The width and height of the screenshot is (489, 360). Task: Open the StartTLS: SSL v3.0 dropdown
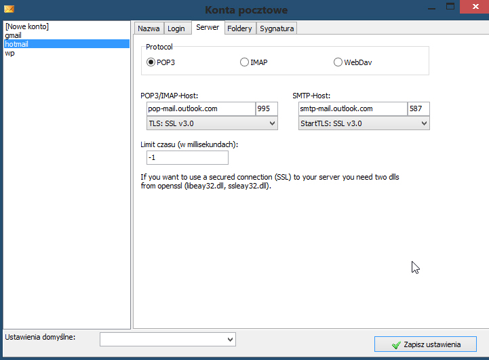click(364, 123)
